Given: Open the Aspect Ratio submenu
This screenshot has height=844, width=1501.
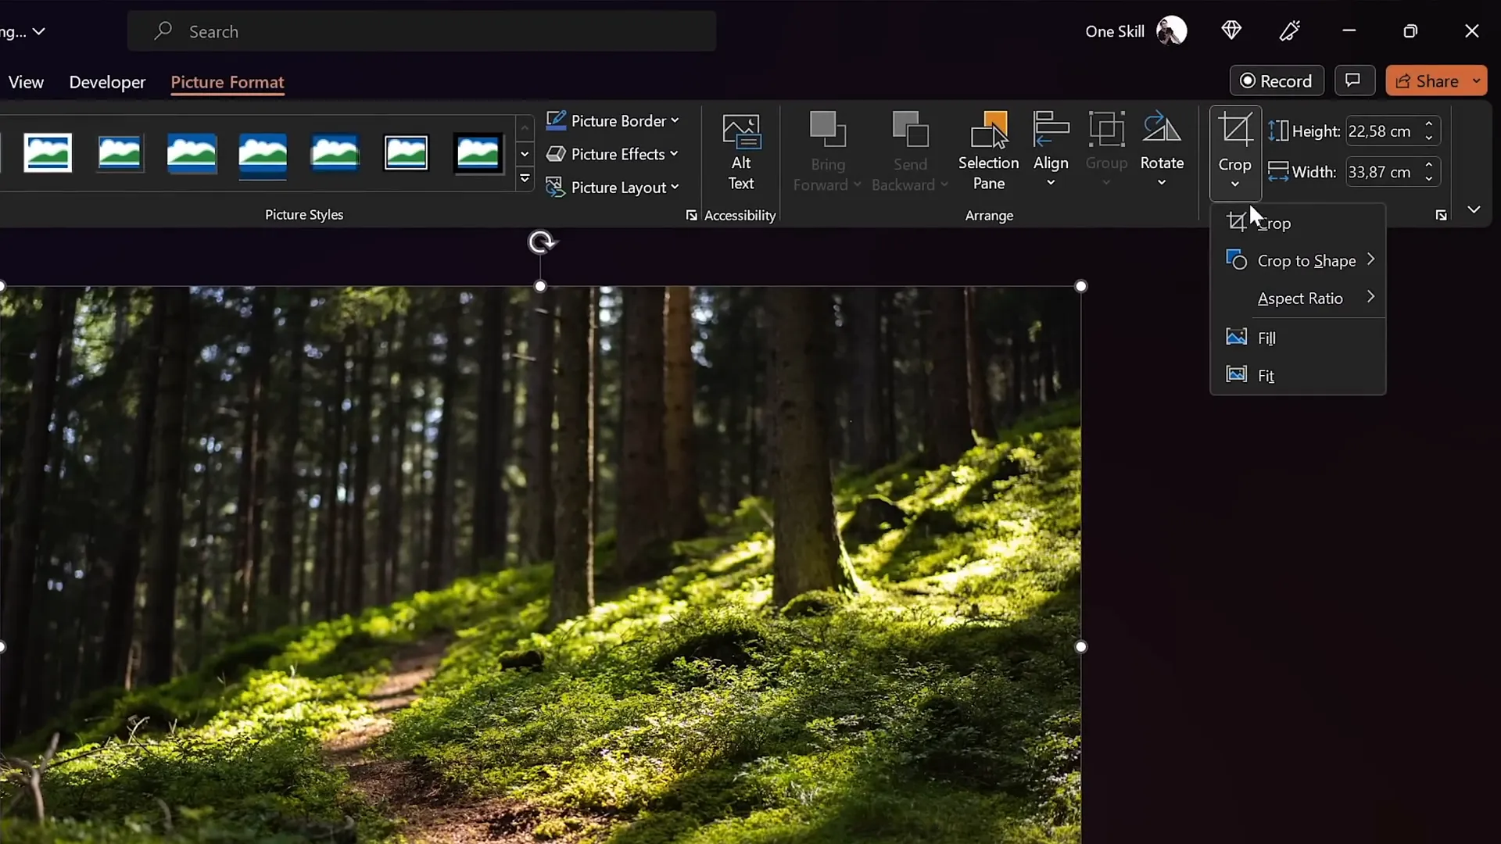Looking at the screenshot, I should tap(1298, 299).
